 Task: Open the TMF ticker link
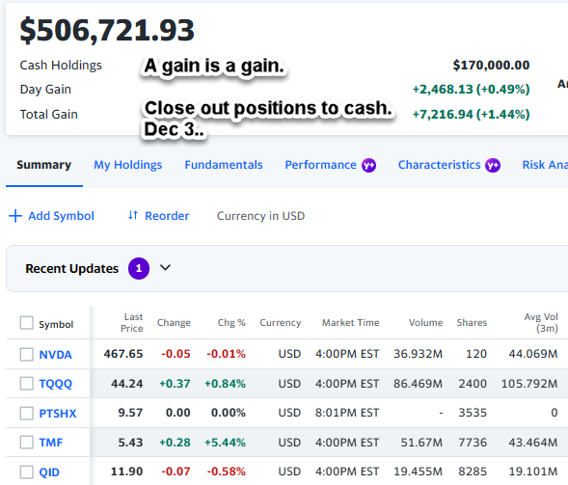(x=51, y=443)
